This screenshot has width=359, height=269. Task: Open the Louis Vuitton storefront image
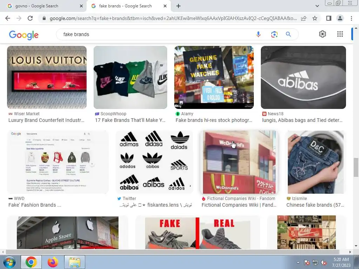click(47, 77)
